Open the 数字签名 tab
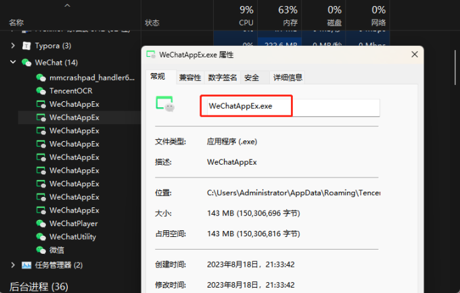Screen dimensions: 460x293 (223, 78)
